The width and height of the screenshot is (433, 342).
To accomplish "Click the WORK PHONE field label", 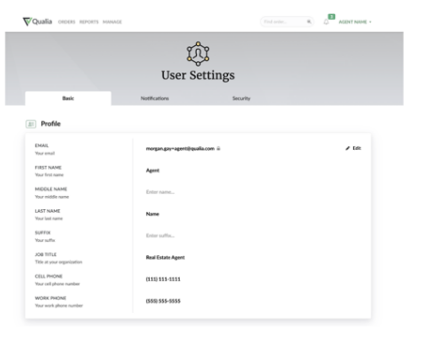I will click(51, 298).
